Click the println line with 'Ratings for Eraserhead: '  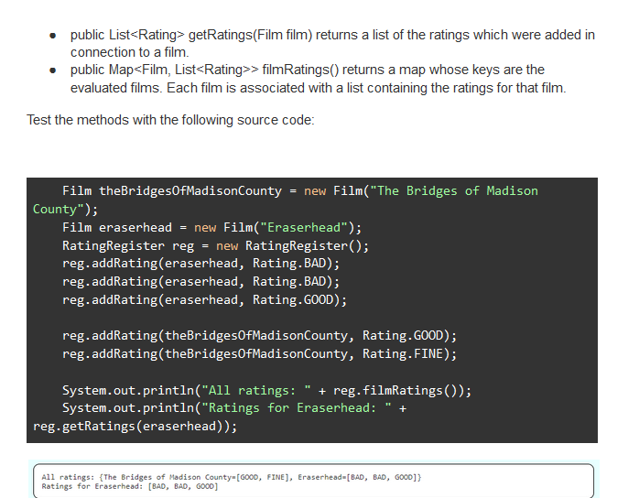click(x=234, y=408)
